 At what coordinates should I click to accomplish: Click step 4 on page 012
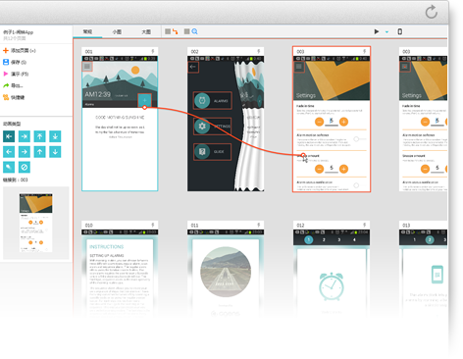point(354,240)
